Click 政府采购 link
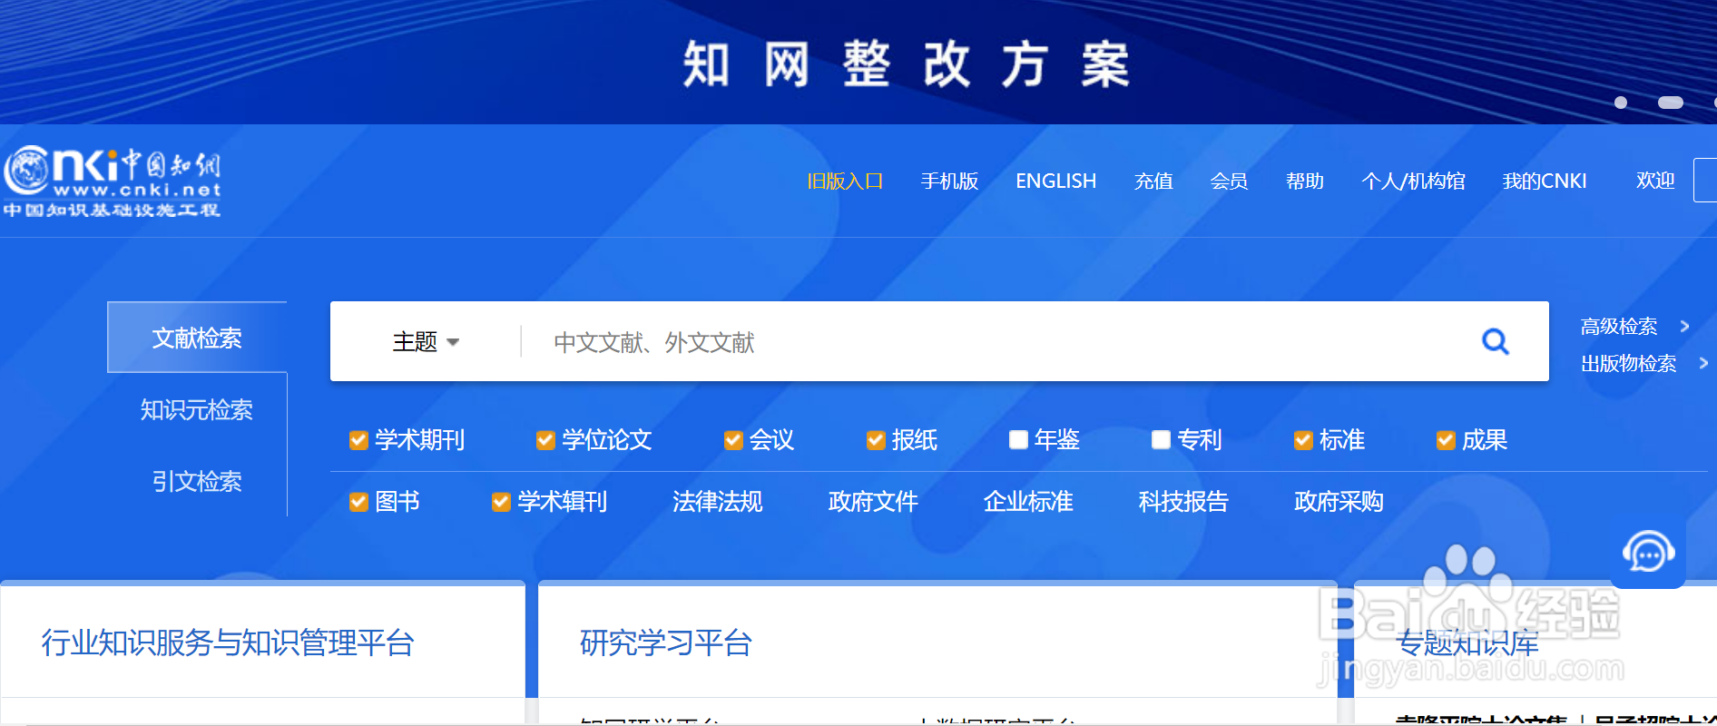This screenshot has height=726, width=1717. click(x=1339, y=502)
